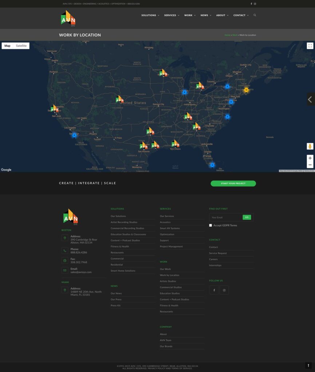The width and height of the screenshot is (315, 372).
Task: Go to Home breadcrumb link
Action: pyautogui.click(x=227, y=35)
